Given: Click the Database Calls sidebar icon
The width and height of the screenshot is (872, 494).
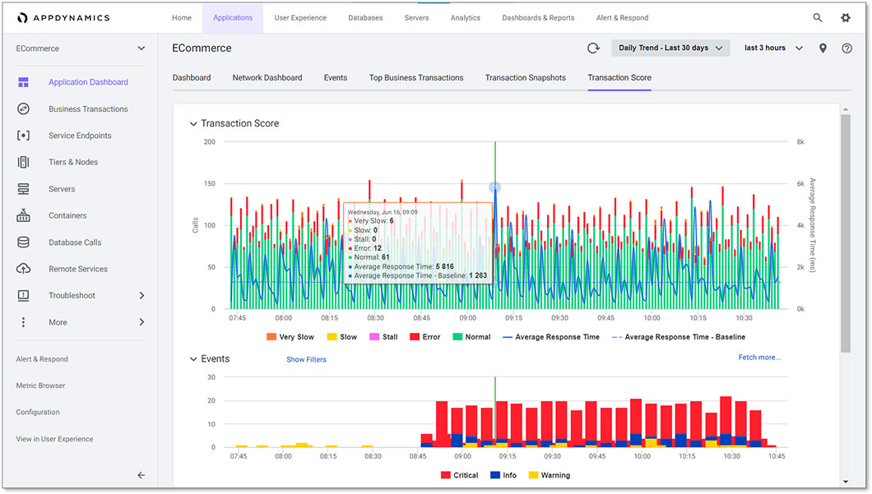Looking at the screenshot, I should (23, 242).
